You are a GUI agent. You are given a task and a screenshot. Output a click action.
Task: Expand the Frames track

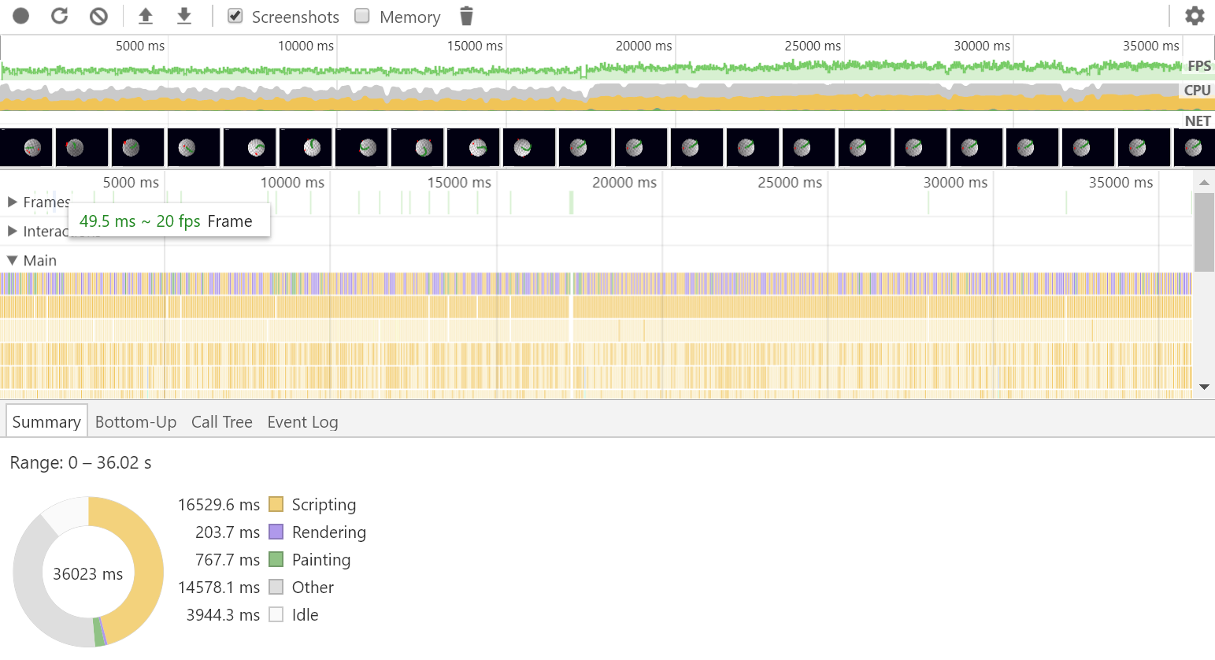point(13,202)
